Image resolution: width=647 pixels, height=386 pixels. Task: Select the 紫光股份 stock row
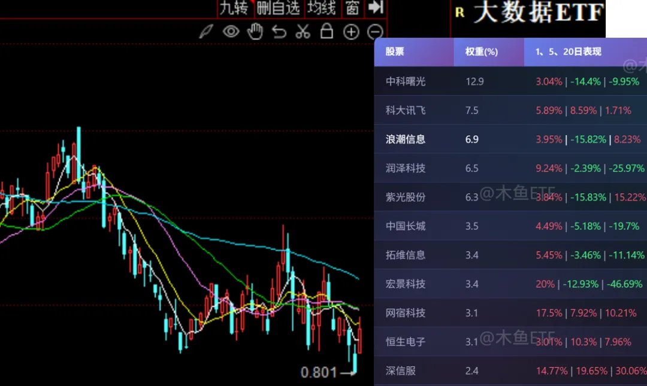pyautogui.click(x=510, y=197)
